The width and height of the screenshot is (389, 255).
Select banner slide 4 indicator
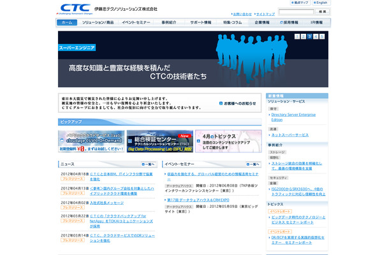(x=317, y=36)
